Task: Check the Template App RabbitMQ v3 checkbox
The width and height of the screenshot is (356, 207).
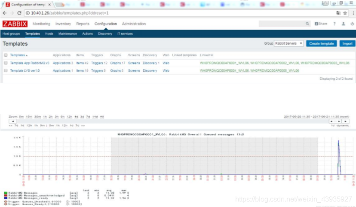Action: click(6, 63)
